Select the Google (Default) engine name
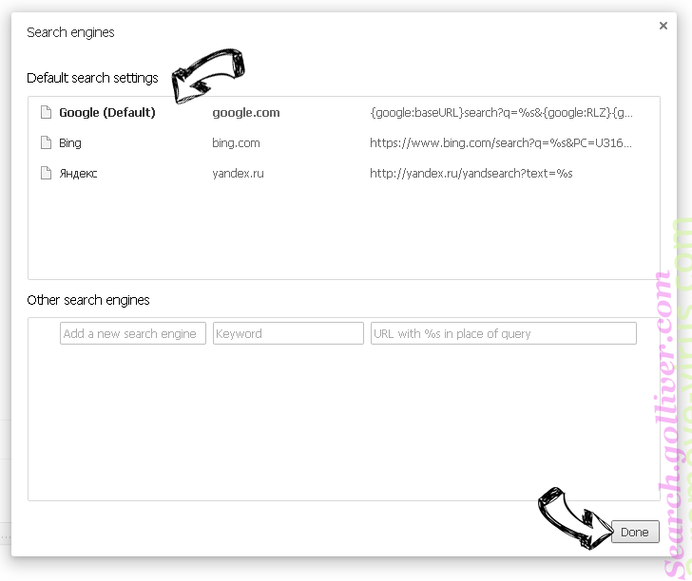Screen dimensions: 692x581 (x=106, y=112)
